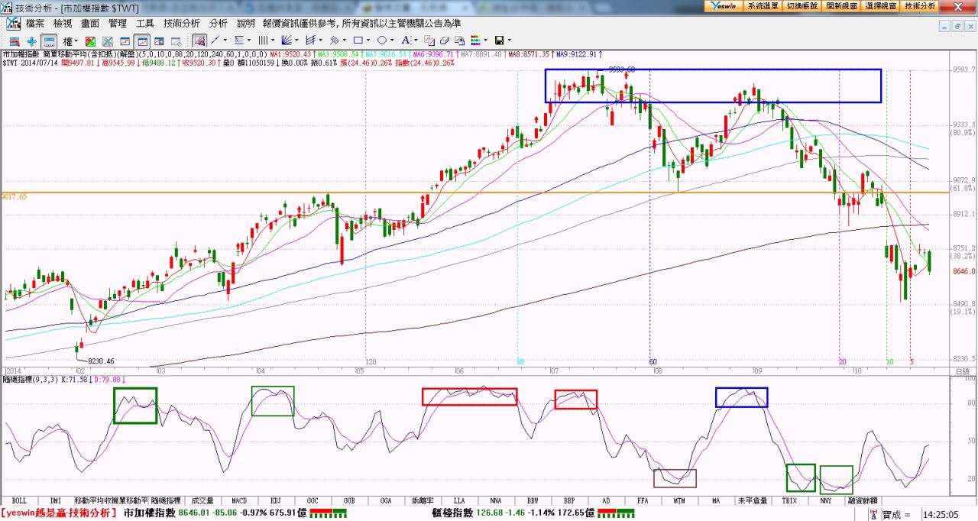The height and width of the screenshot is (521, 978).
Task: Expand the dropdown arrow beside the rectangle tool
Action: click(x=368, y=40)
